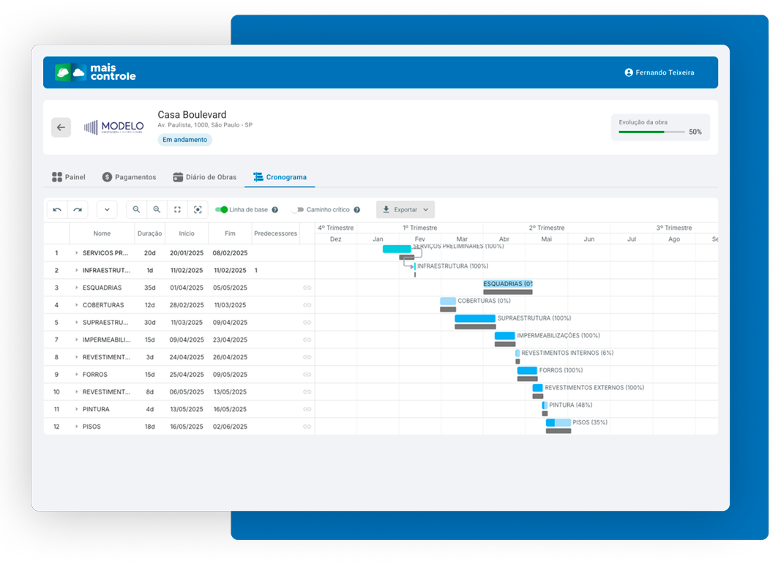This screenshot has height=562, width=778.
Task: Disable the Linha de base toggle
Action: point(222,210)
